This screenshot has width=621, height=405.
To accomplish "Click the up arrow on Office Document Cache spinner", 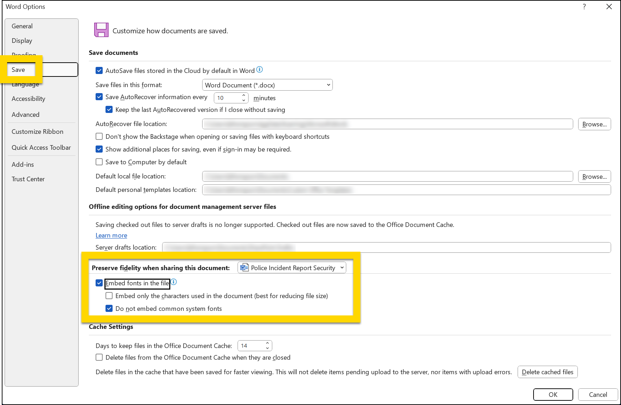I will [267, 343].
